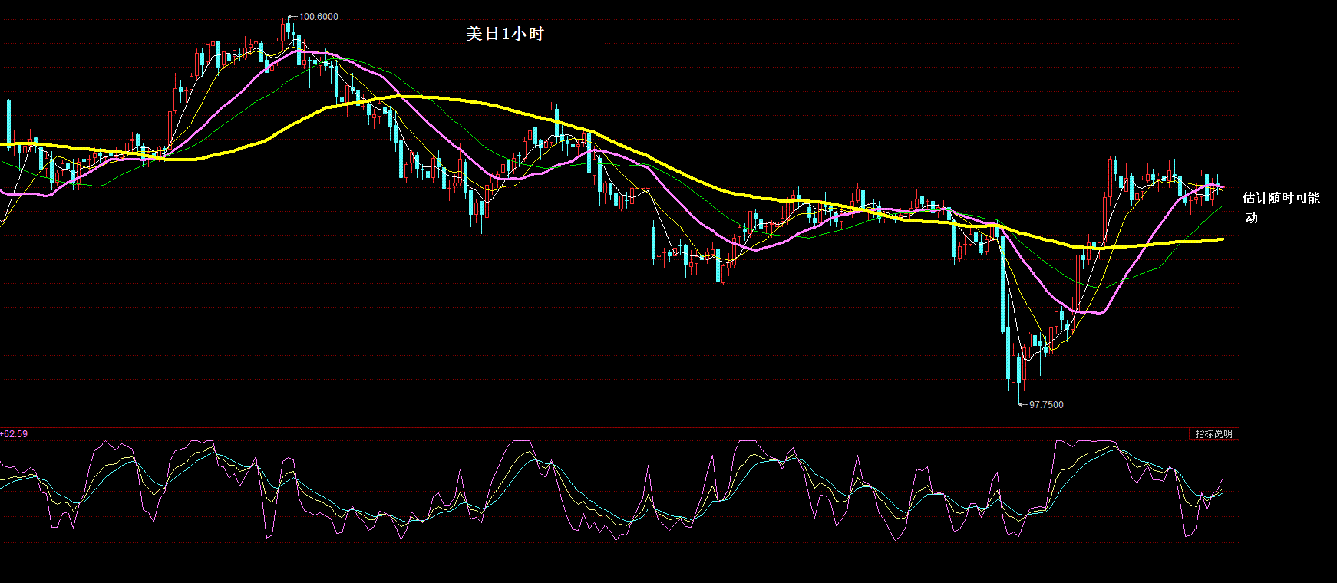This screenshot has height=583, width=1337.
Task: Click the 指标说明 indicator description button
Action: (1213, 434)
